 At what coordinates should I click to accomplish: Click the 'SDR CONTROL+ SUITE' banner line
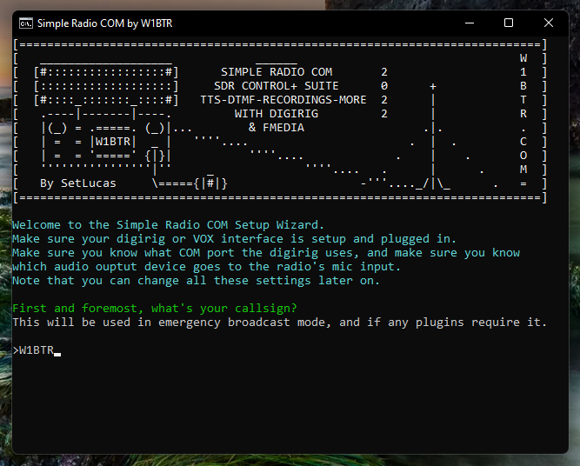coord(276,86)
